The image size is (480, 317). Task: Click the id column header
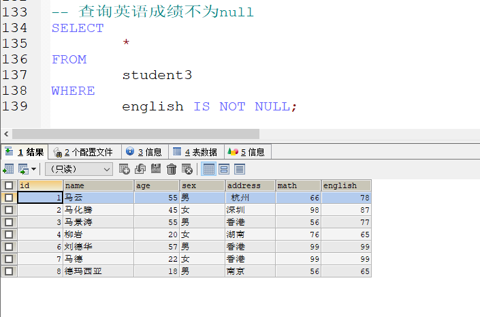(40, 185)
